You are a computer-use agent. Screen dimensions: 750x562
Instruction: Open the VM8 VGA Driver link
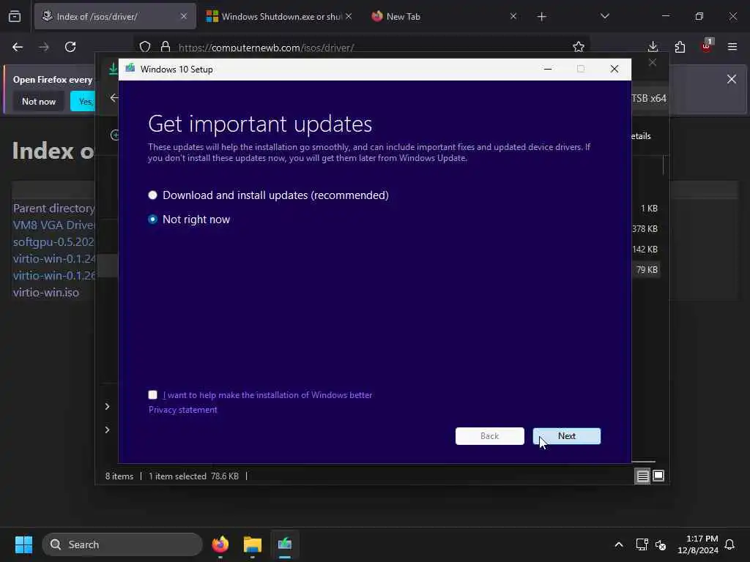(53, 225)
